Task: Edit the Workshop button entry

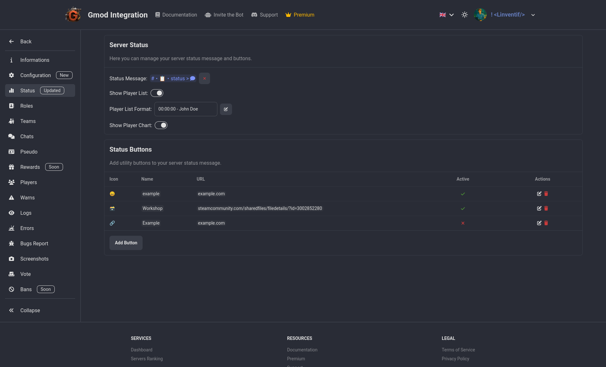Action: click(x=539, y=208)
